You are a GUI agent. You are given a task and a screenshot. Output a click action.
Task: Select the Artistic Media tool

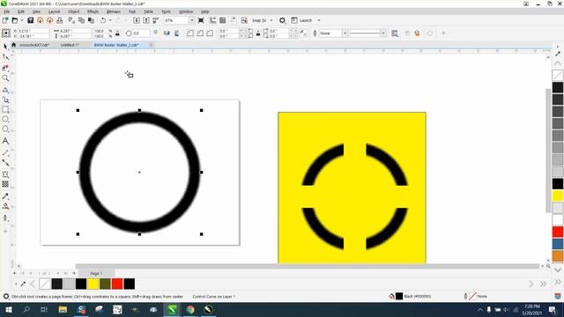pyautogui.click(x=5, y=100)
